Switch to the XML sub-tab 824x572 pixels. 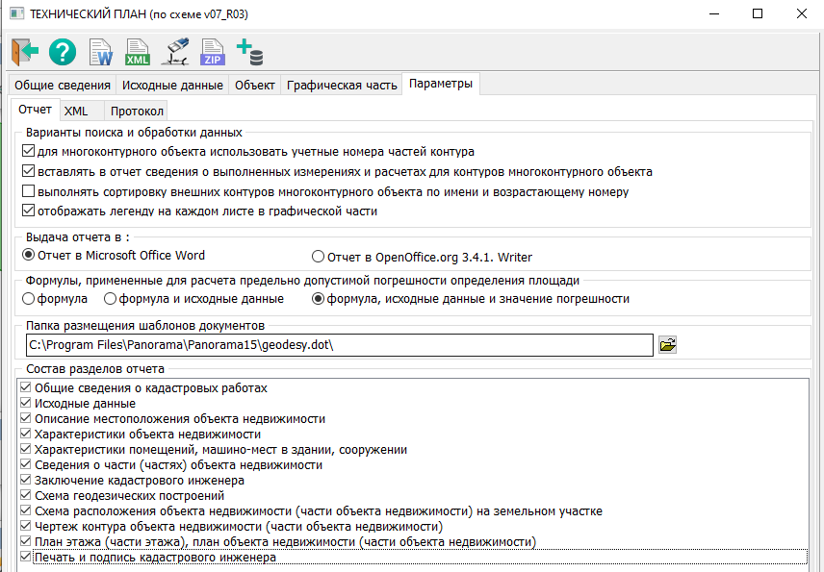pos(76,111)
